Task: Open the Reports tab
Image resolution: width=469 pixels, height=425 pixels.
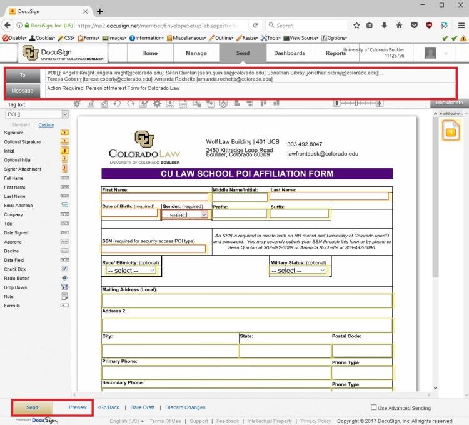Action: [336, 53]
